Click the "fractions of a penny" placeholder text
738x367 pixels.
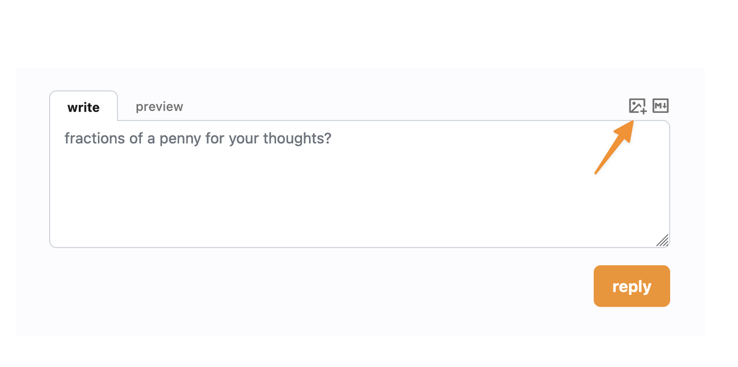tap(198, 139)
